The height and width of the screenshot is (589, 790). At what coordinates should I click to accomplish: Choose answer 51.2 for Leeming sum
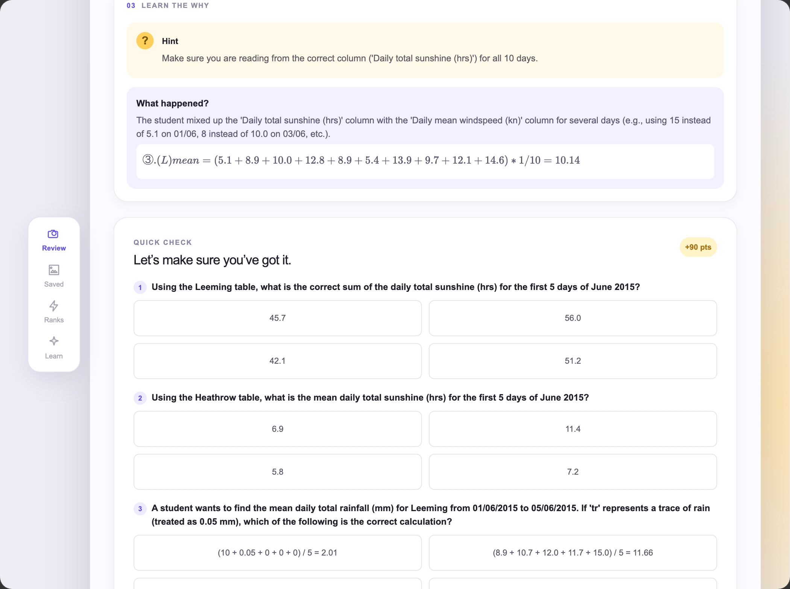click(573, 361)
